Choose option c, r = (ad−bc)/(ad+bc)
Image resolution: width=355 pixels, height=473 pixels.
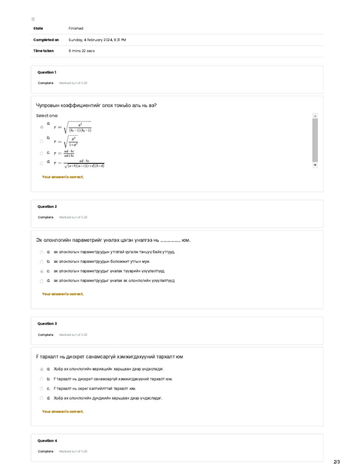pyautogui.click(x=42, y=153)
